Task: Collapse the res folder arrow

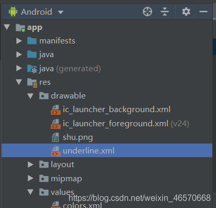Action: point(19,82)
